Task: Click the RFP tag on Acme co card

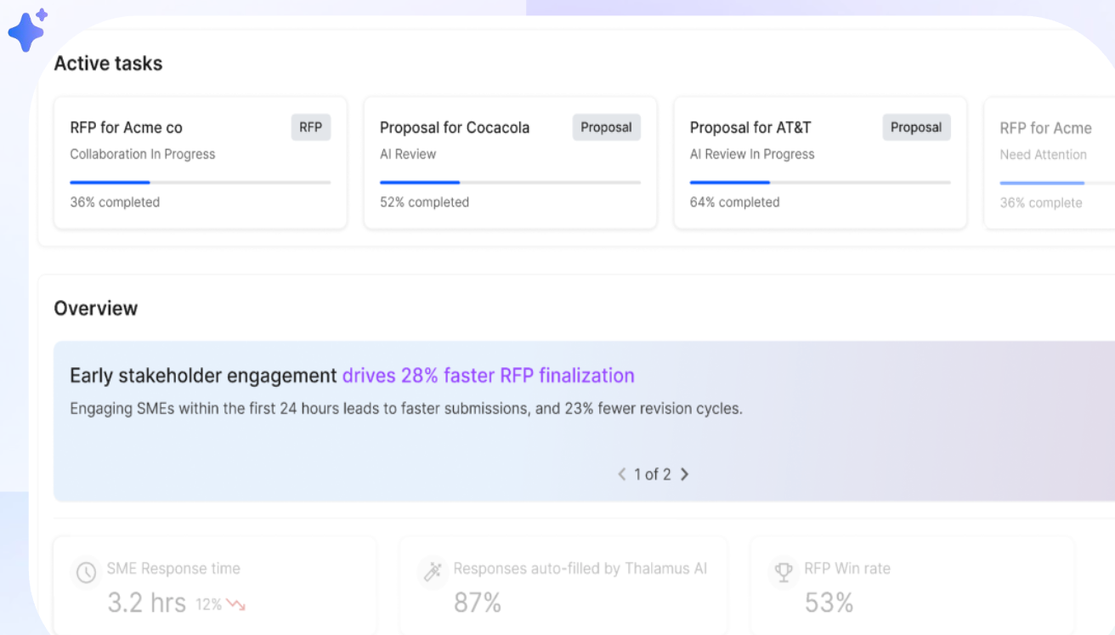Action: 311,128
